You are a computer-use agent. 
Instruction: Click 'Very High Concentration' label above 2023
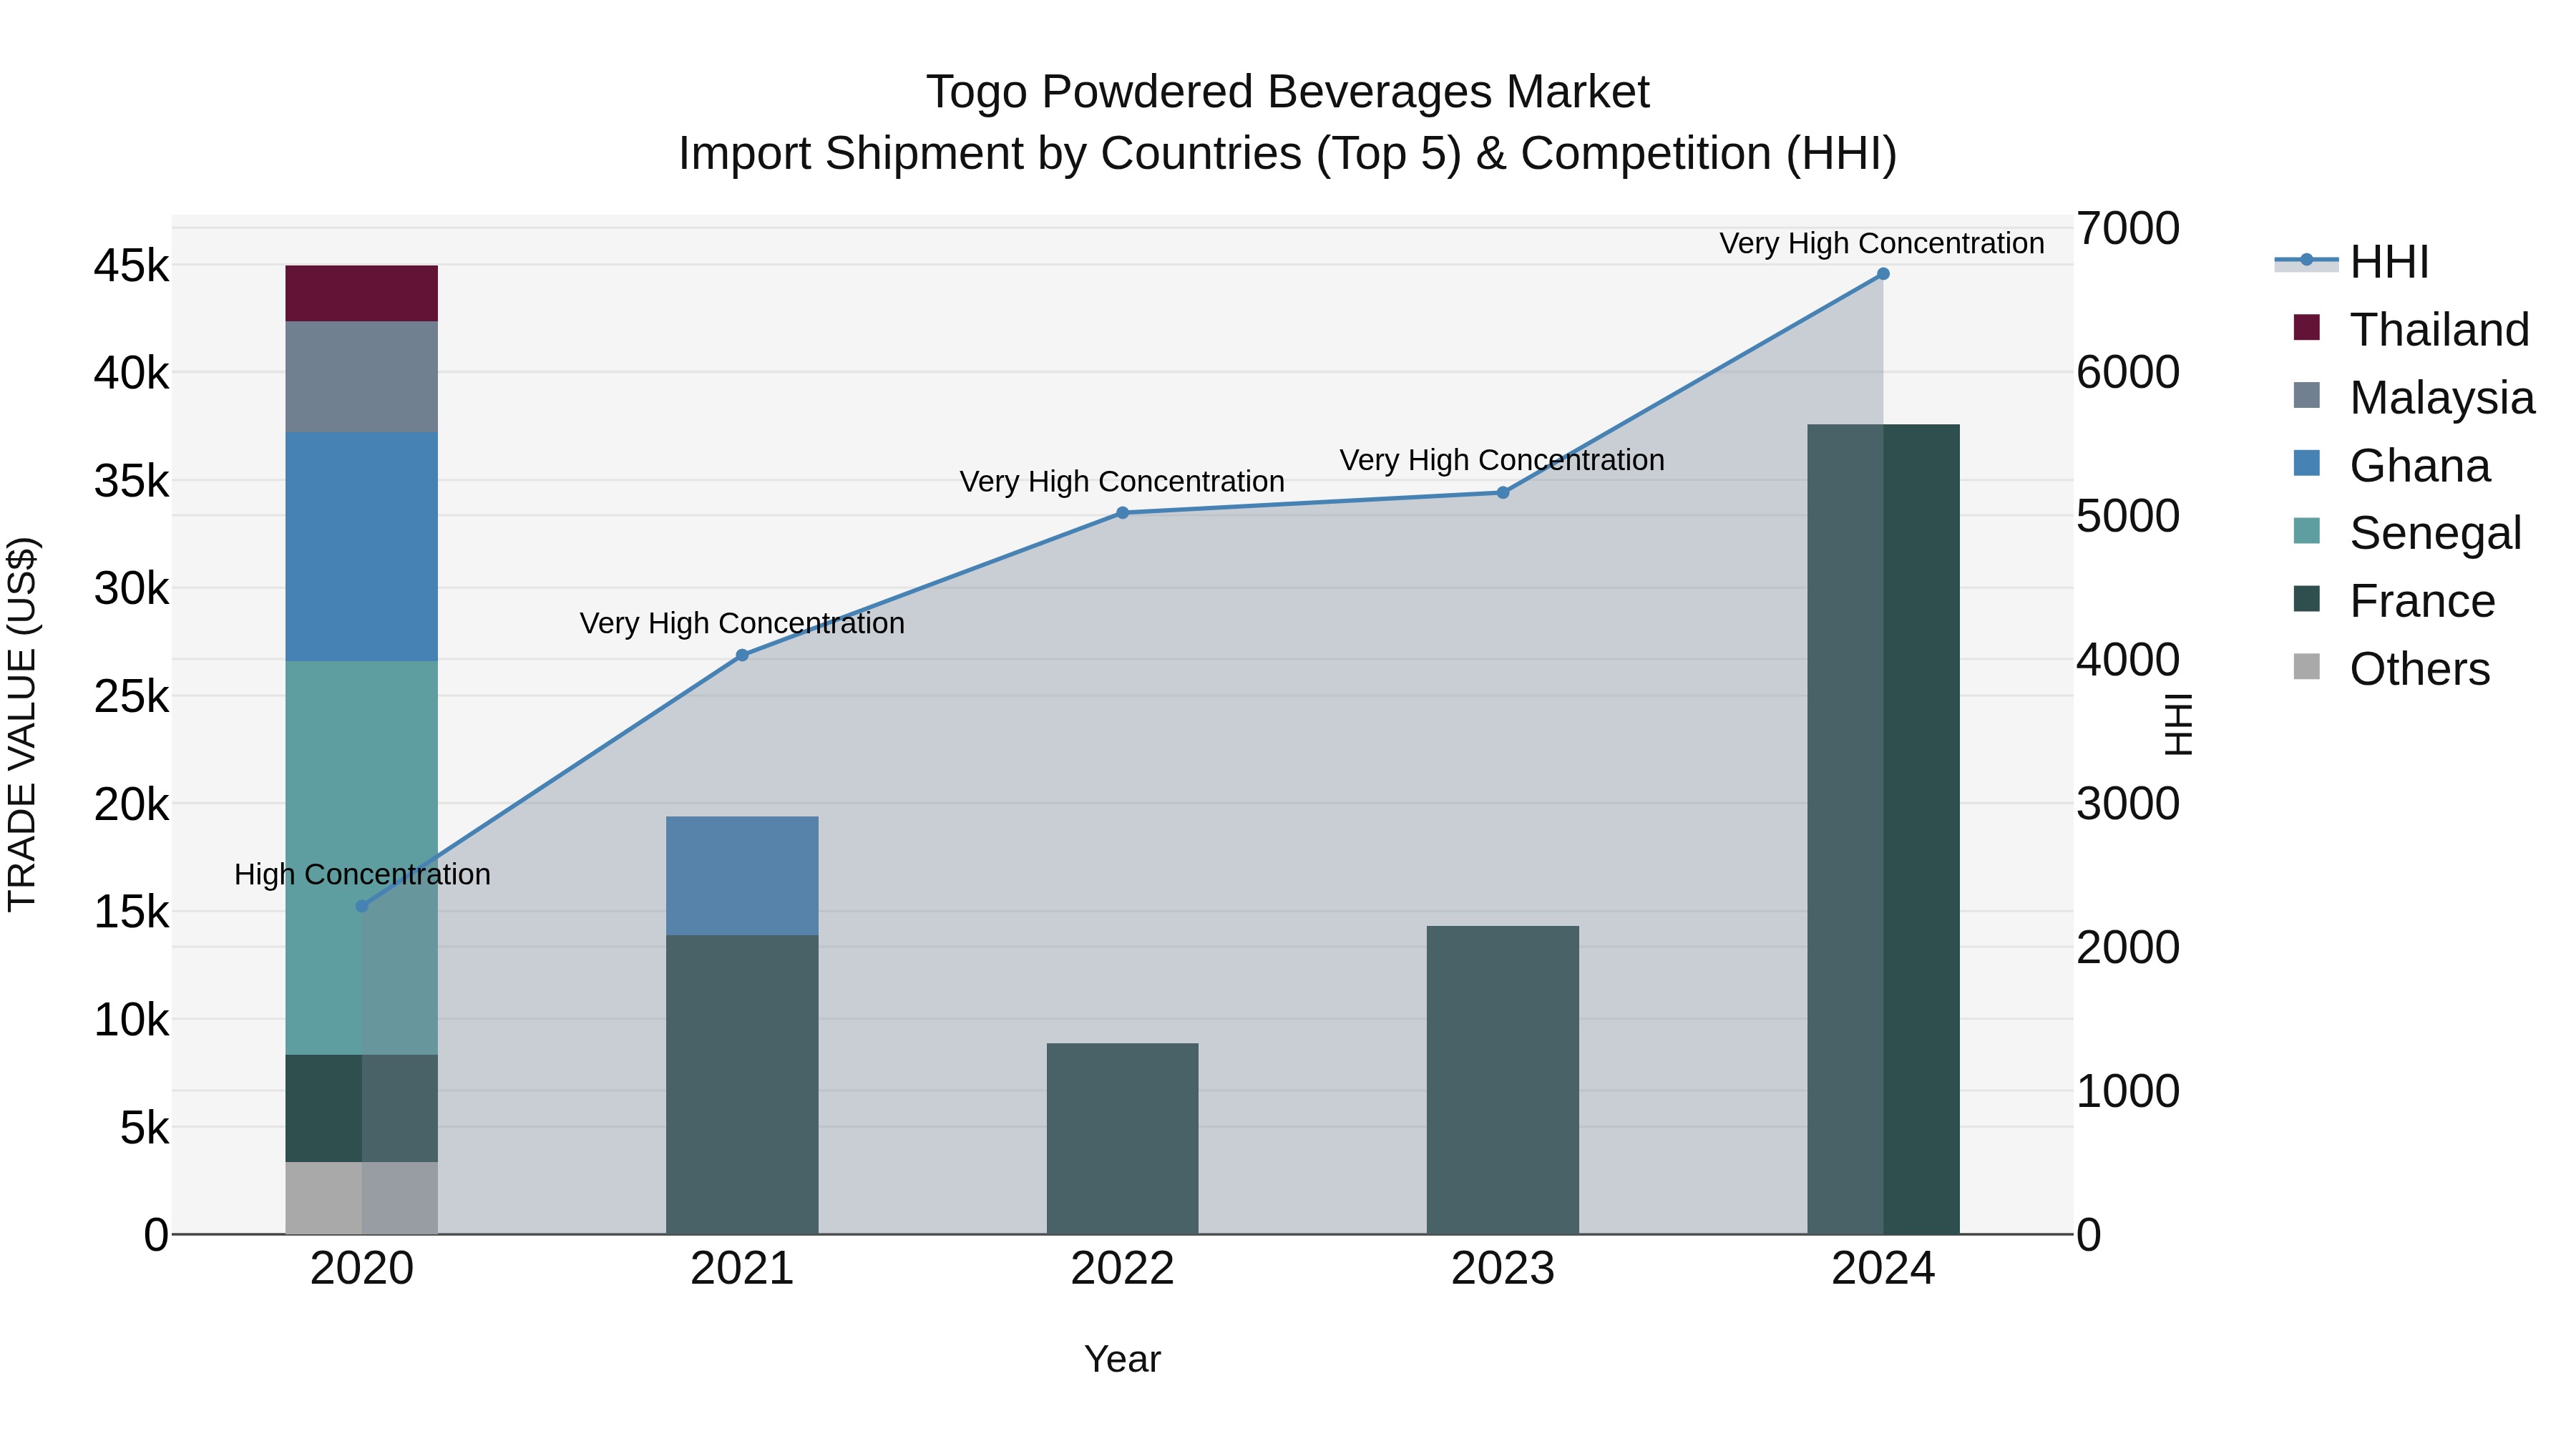(x=1502, y=461)
